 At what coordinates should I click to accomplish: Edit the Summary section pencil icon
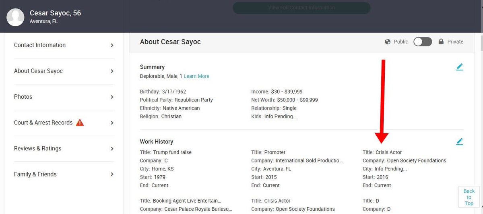pos(460,67)
